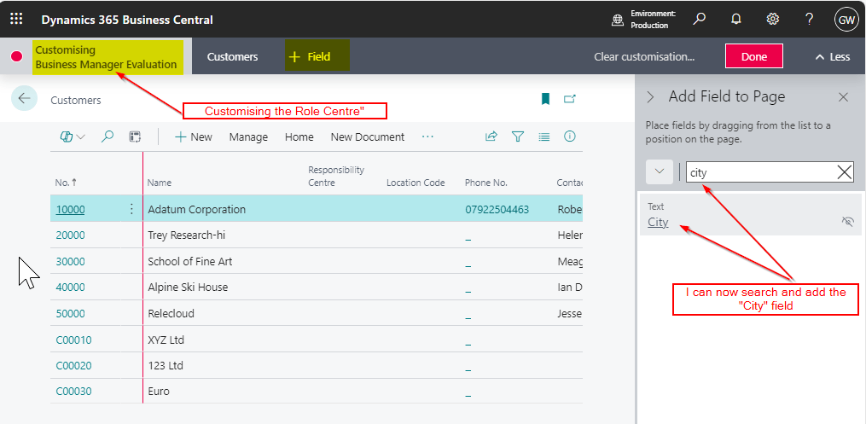The image size is (866, 424).
Task: Click the bookmark icon on Customers page
Action: coord(545,99)
